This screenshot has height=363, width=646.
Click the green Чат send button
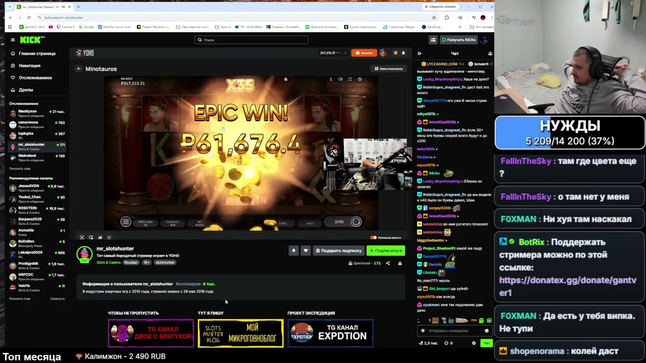486,343
